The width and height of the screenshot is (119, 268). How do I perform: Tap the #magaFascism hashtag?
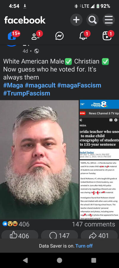(79, 85)
